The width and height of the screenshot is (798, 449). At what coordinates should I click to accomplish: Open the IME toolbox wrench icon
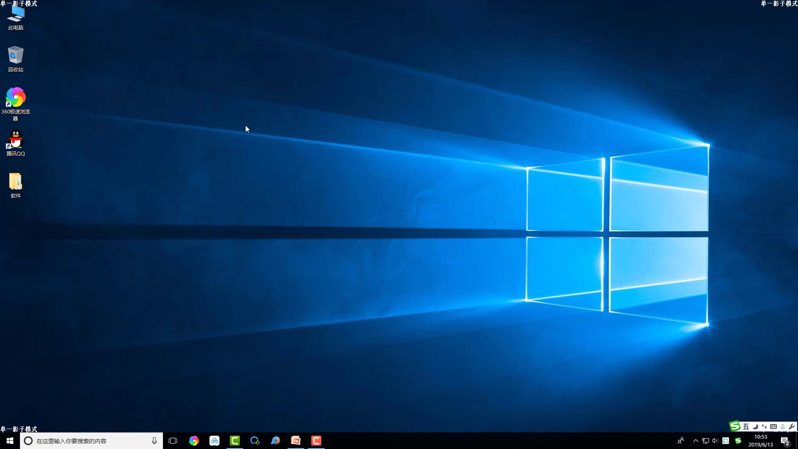(x=792, y=427)
